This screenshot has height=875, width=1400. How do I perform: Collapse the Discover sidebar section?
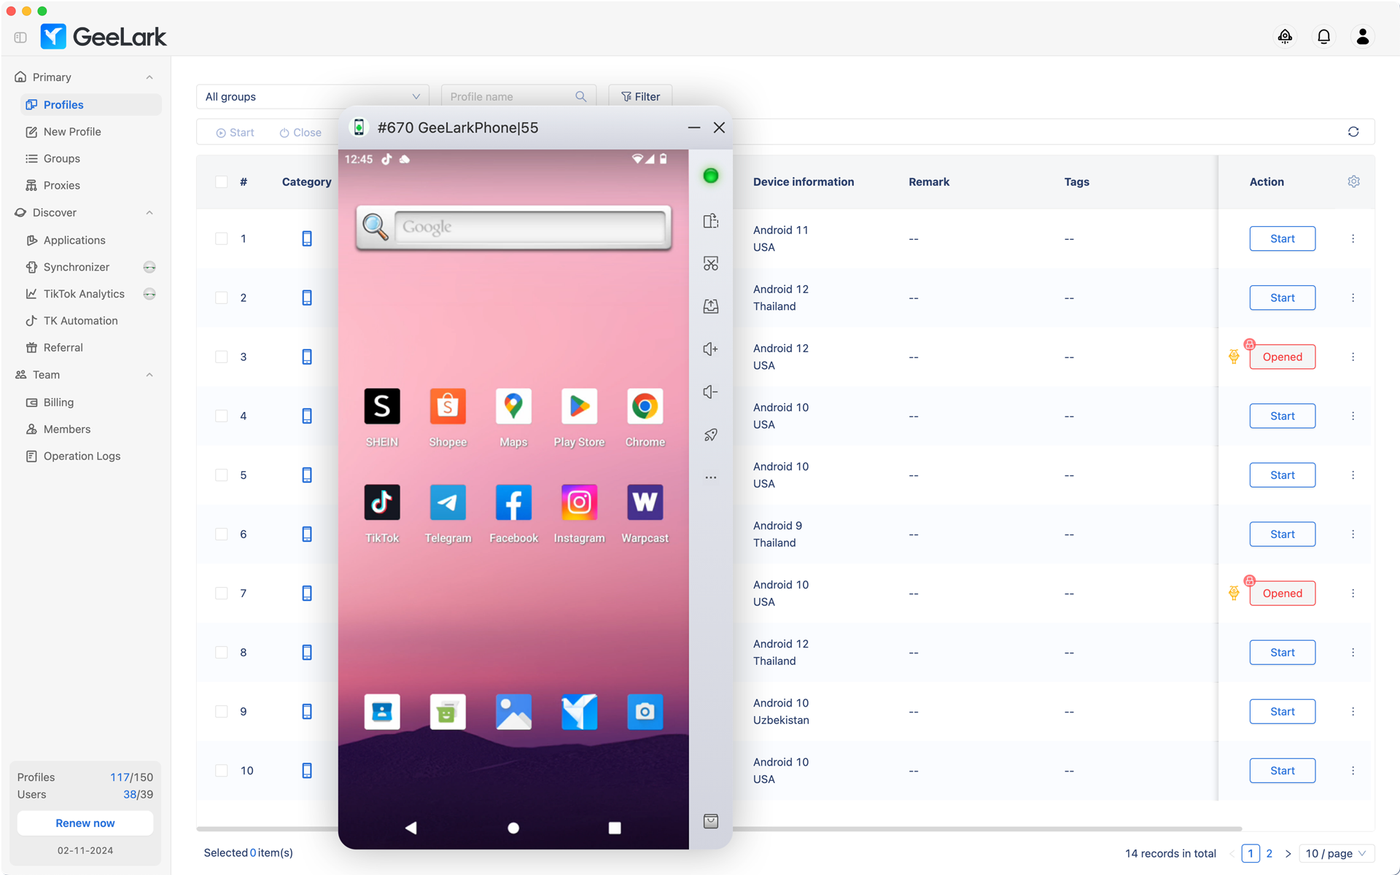click(149, 213)
